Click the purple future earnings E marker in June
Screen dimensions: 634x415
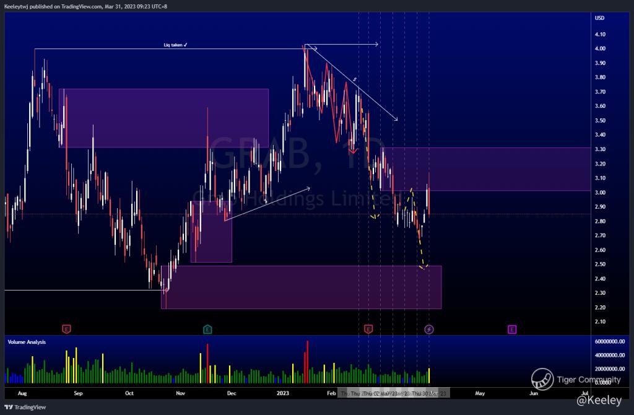512,330
